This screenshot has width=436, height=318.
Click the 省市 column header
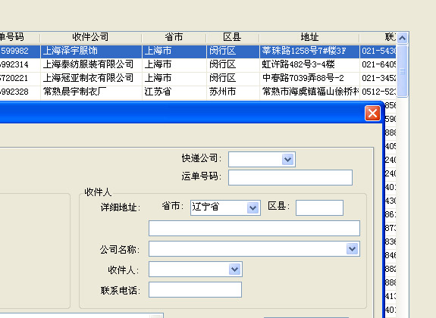click(174, 37)
